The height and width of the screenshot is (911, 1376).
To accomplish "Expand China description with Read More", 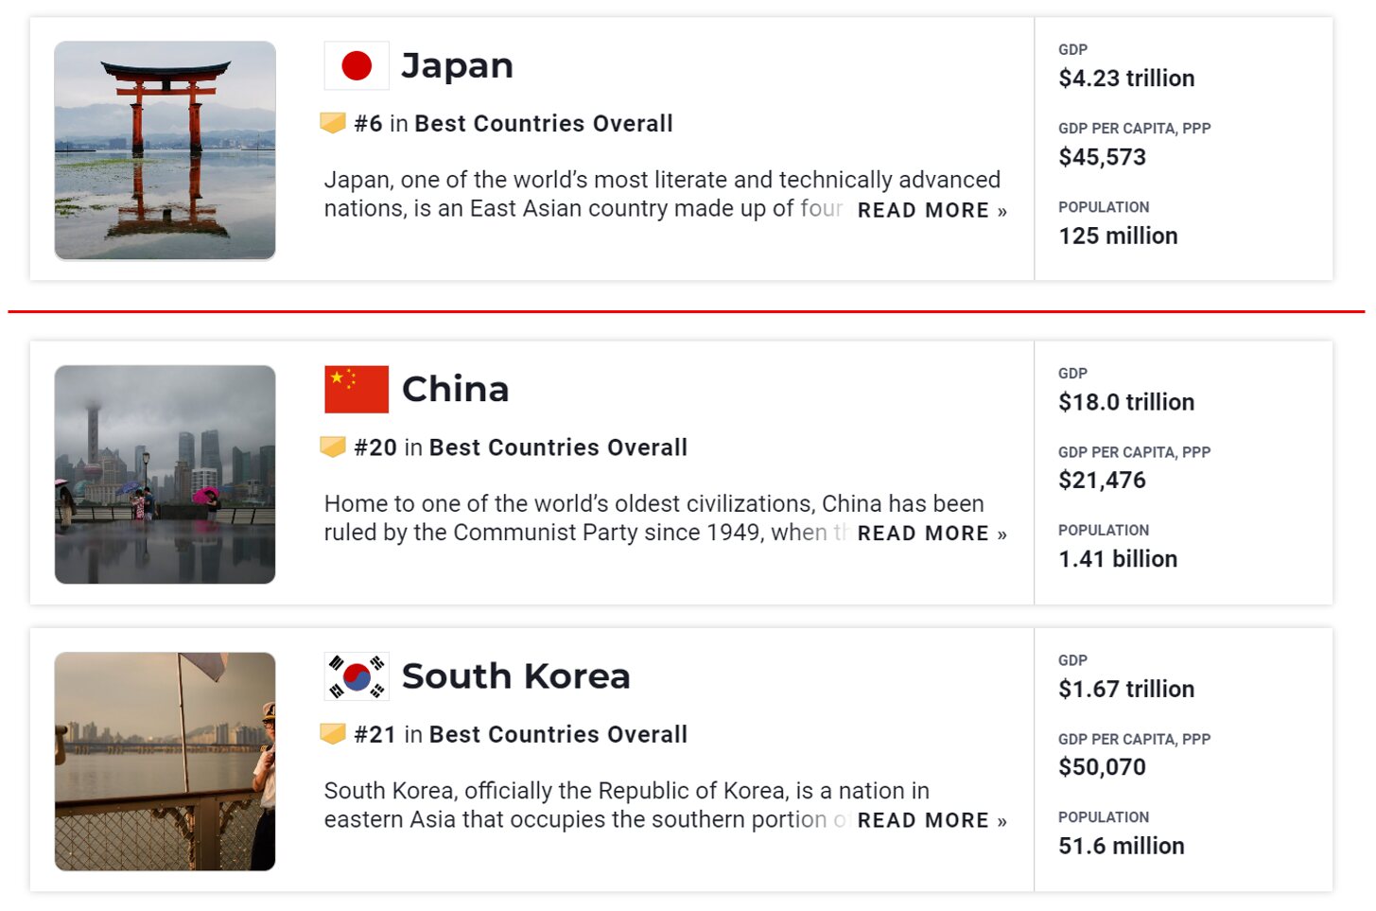I will click(x=932, y=534).
